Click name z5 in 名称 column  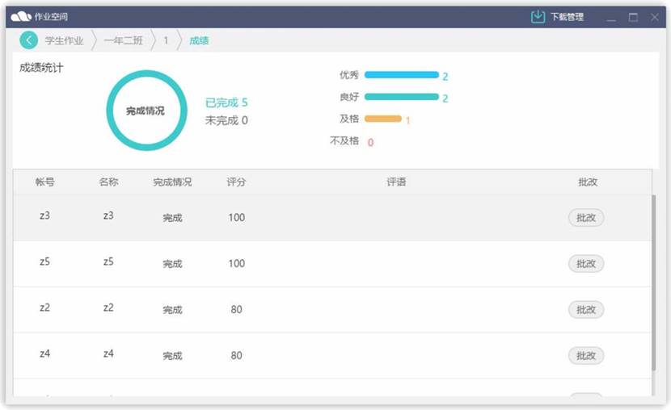point(108,261)
